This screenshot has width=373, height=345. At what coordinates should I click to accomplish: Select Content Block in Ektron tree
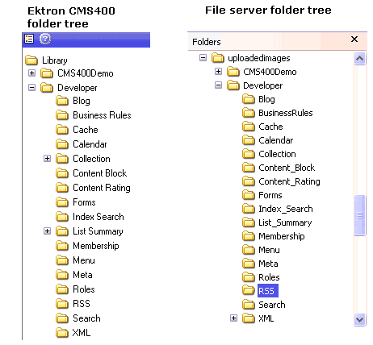click(99, 173)
